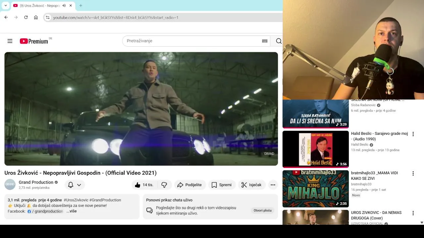Open Halid Beslic Sarajevo grade moj thumbnail
The width and height of the screenshot is (424, 238).
[x=316, y=149]
